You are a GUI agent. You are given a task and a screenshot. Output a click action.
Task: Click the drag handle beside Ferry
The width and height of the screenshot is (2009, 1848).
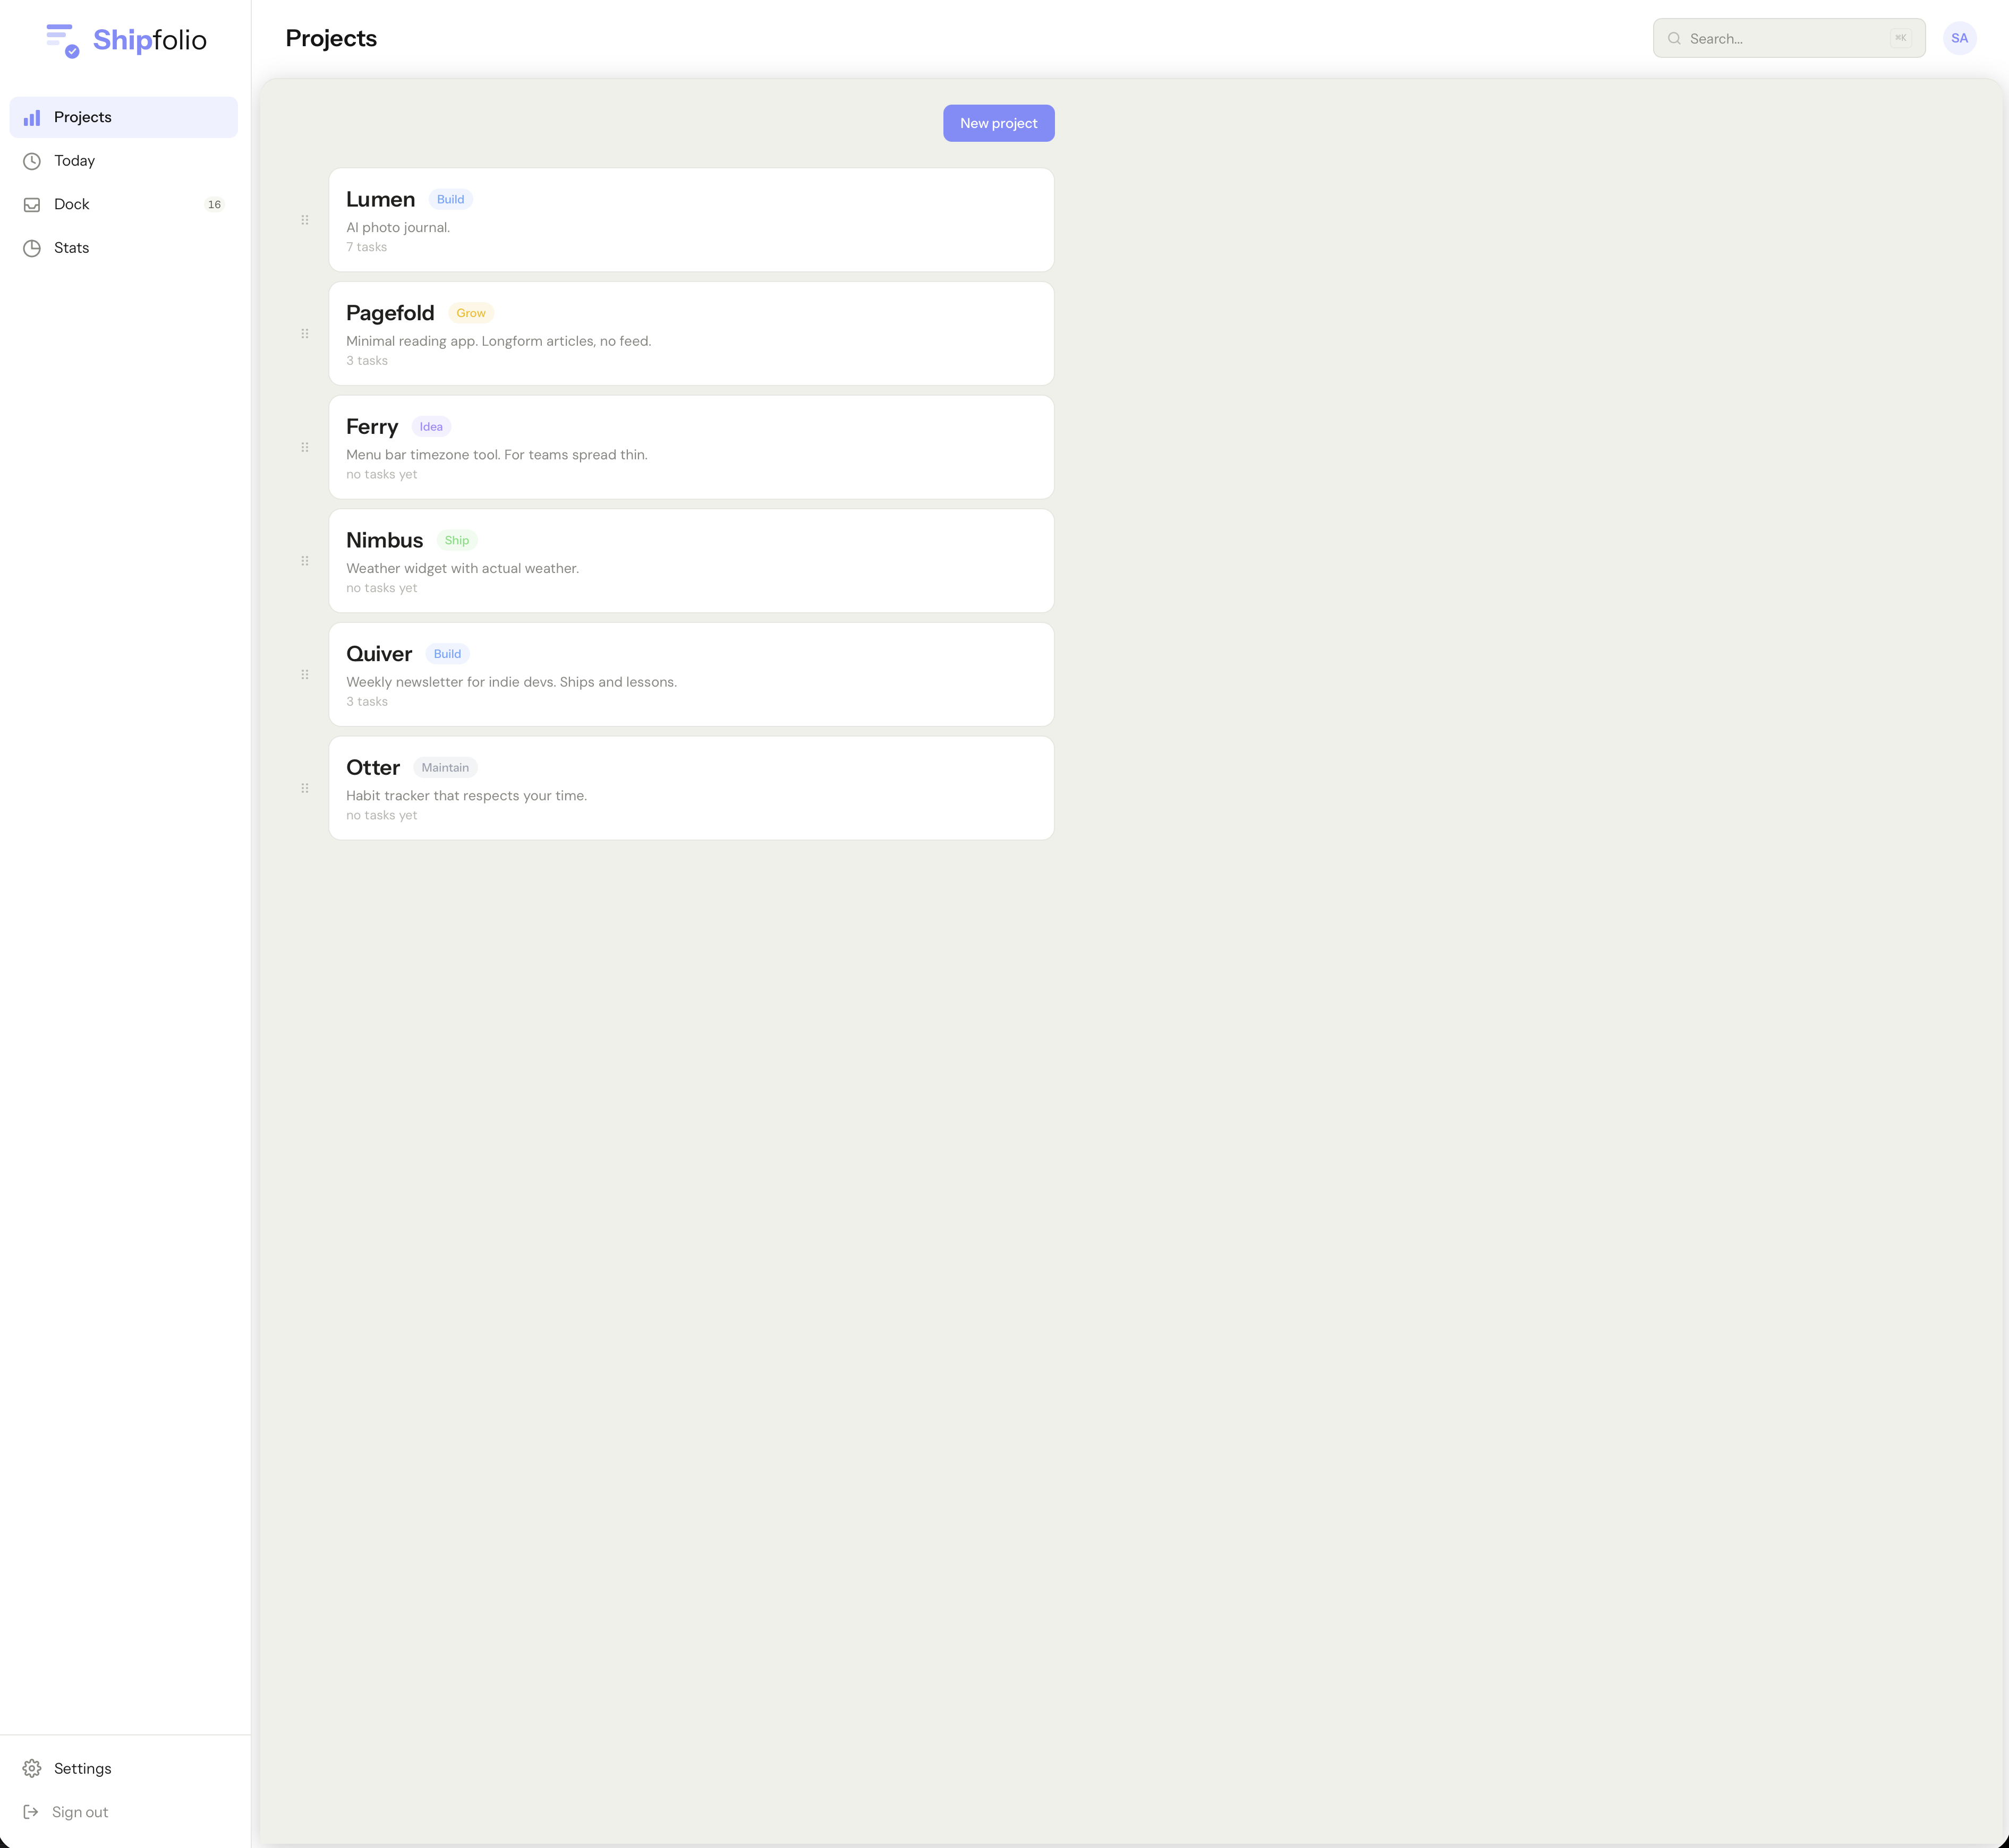[x=305, y=447]
